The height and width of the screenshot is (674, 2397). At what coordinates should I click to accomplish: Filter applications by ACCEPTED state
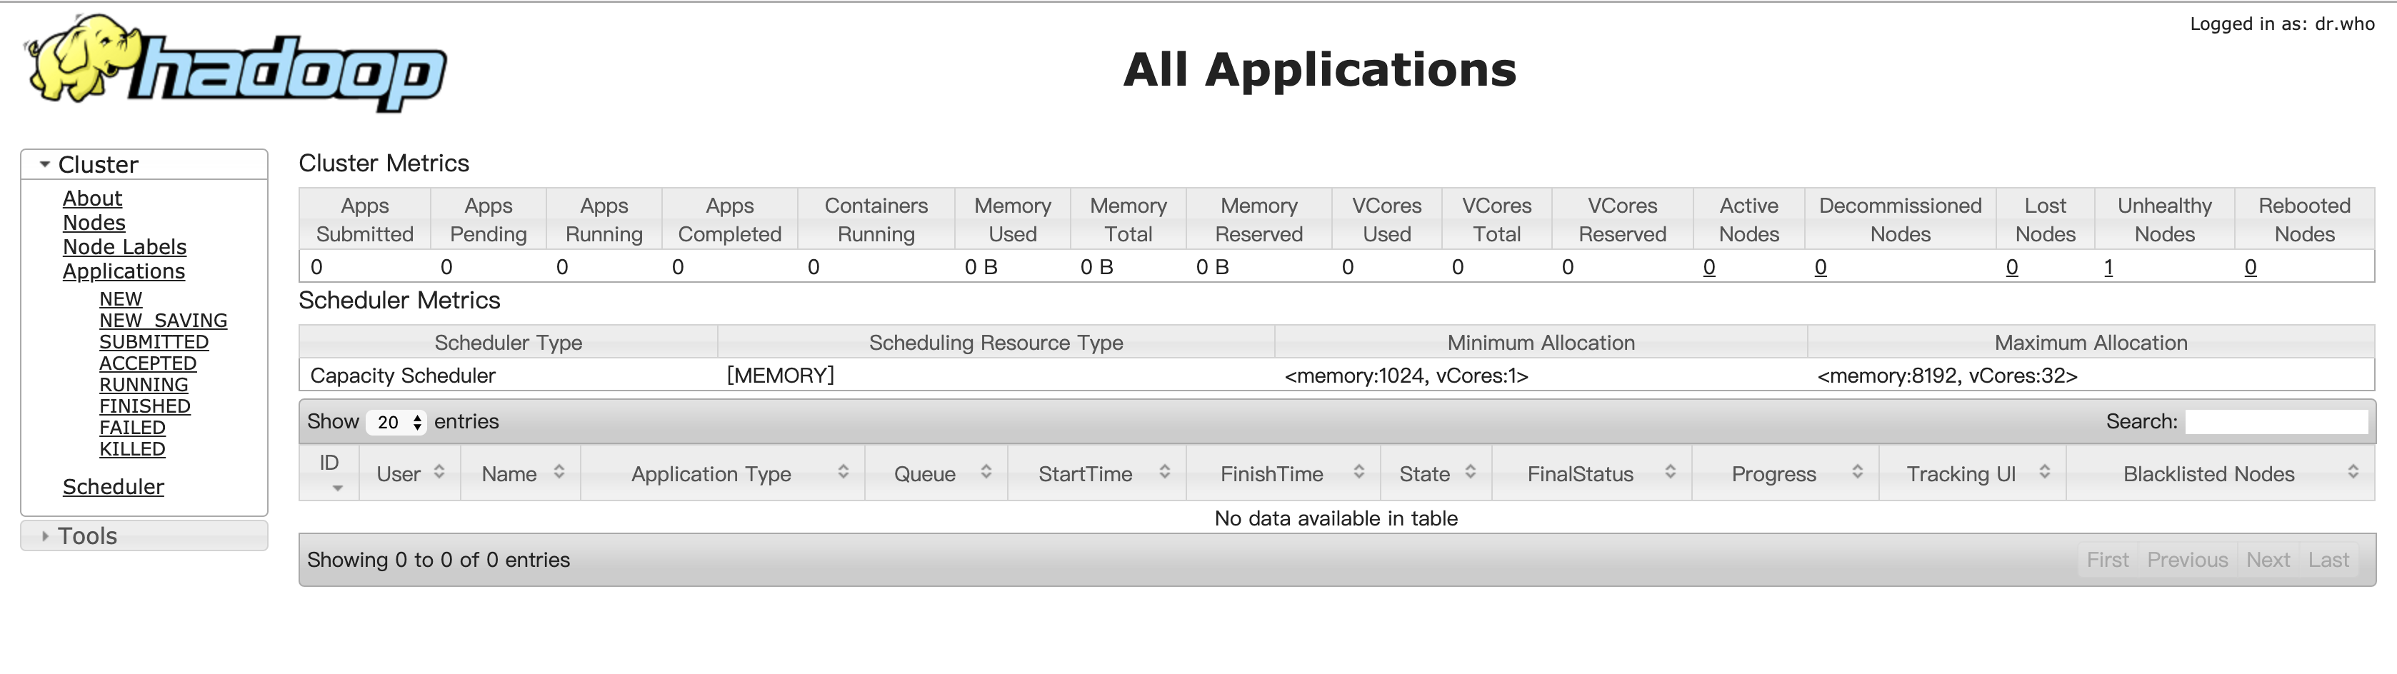pos(148,363)
